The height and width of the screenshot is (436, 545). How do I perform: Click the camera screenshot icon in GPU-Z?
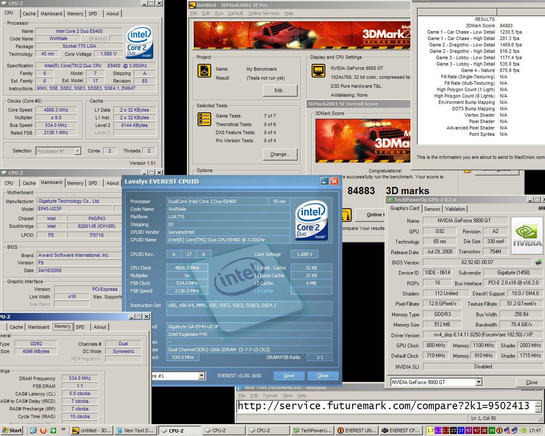pyautogui.click(x=542, y=208)
